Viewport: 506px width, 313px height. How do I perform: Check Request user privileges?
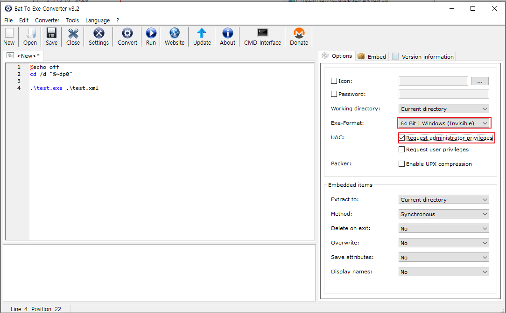pyautogui.click(x=402, y=150)
